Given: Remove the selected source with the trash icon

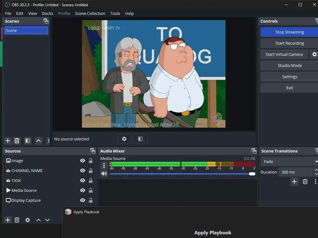Looking at the screenshot, I should [17, 220].
